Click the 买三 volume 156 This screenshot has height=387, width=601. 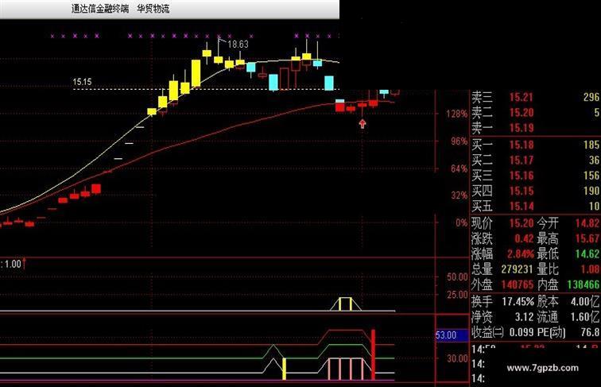(x=591, y=176)
